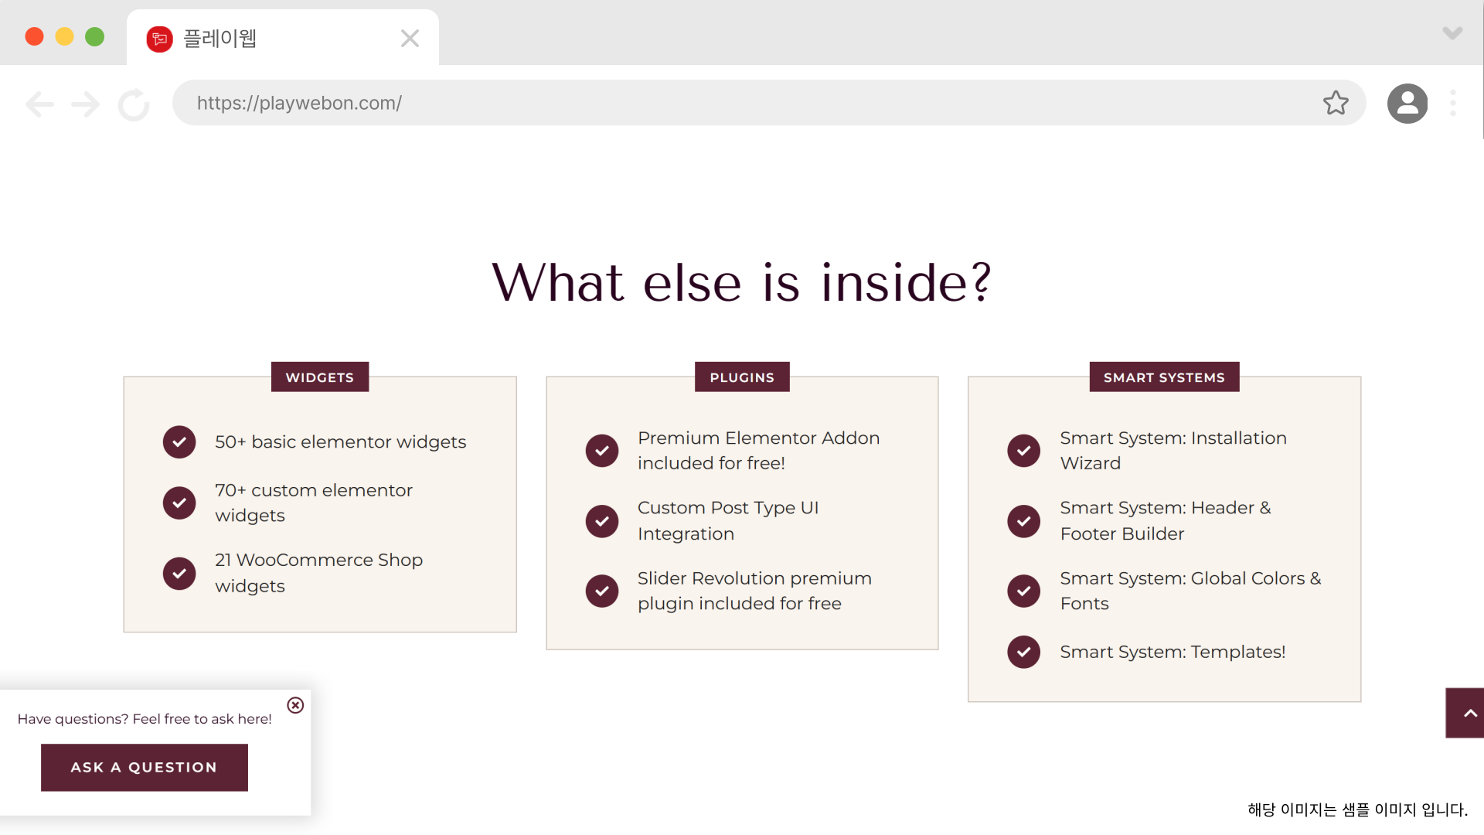This screenshot has width=1484, height=835.
Task: Click 'Smart System: Global Colors & Fonts' text
Action: pos(1191,591)
